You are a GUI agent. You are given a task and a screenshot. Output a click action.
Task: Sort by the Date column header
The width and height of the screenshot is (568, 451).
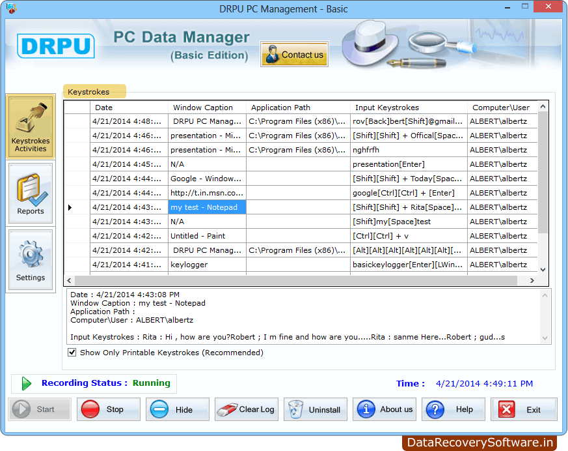pos(129,108)
